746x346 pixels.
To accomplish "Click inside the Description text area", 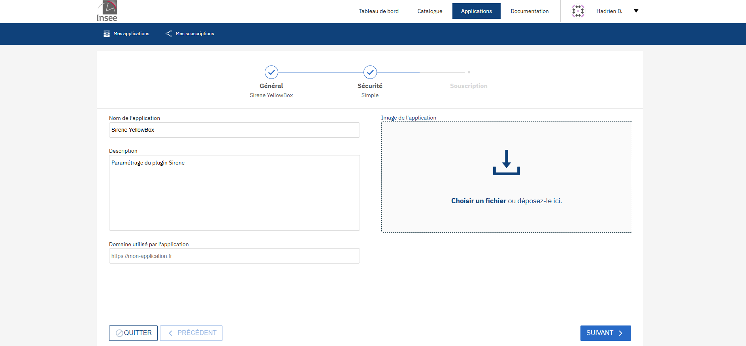I will (x=234, y=193).
